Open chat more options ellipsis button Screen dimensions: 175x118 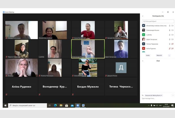click(x=173, y=95)
